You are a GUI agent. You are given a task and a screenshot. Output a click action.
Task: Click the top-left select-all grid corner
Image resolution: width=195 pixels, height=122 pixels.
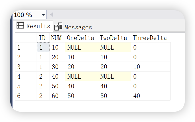pos(26,38)
